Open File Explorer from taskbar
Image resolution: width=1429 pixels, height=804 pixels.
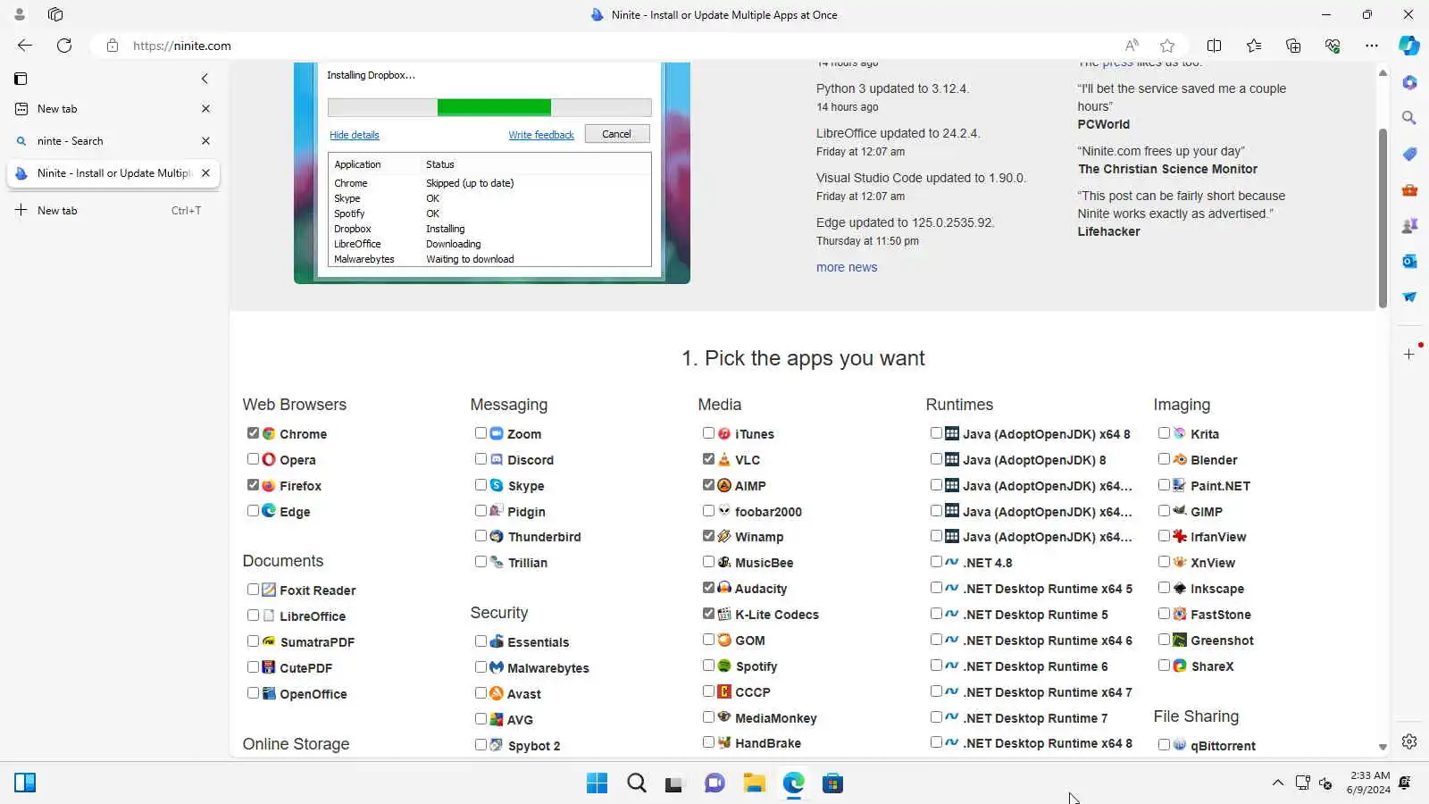(x=754, y=783)
